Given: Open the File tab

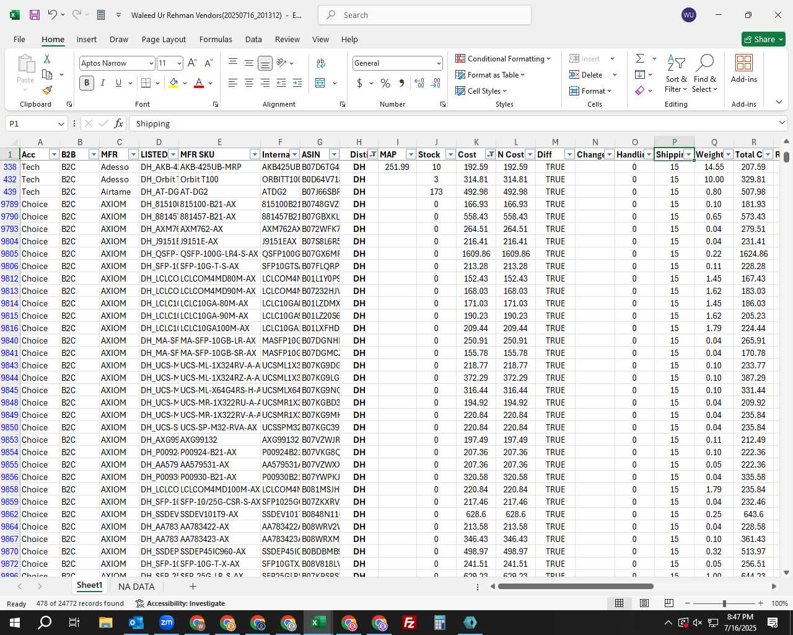Looking at the screenshot, I should (19, 39).
